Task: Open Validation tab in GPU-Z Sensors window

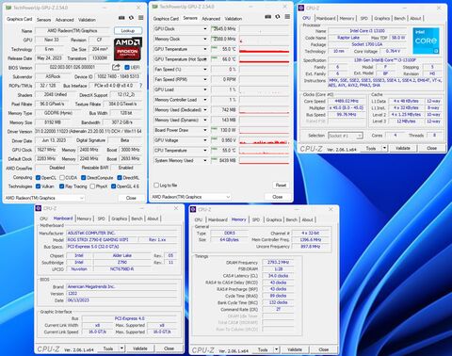Action: [234, 19]
